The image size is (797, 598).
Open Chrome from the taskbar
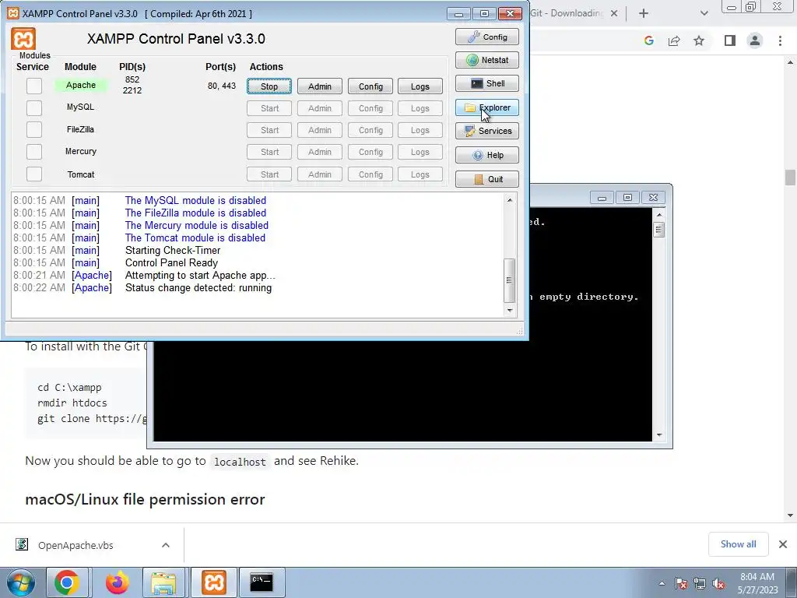click(x=67, y=582)
